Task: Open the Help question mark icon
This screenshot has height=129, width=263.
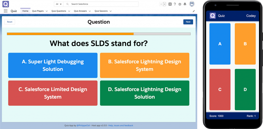Action: (x=175, y=4)
